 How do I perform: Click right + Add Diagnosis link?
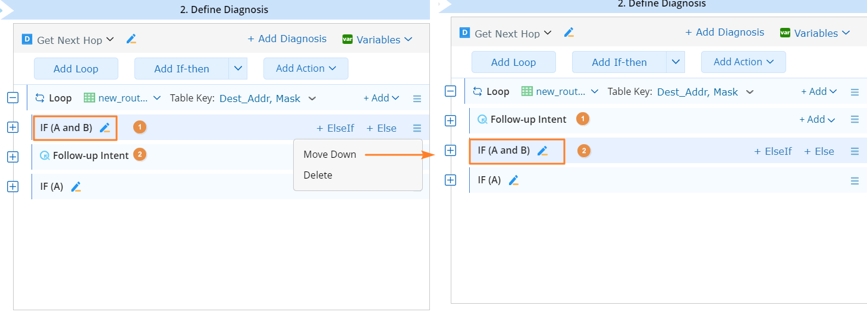click(725, 32)
